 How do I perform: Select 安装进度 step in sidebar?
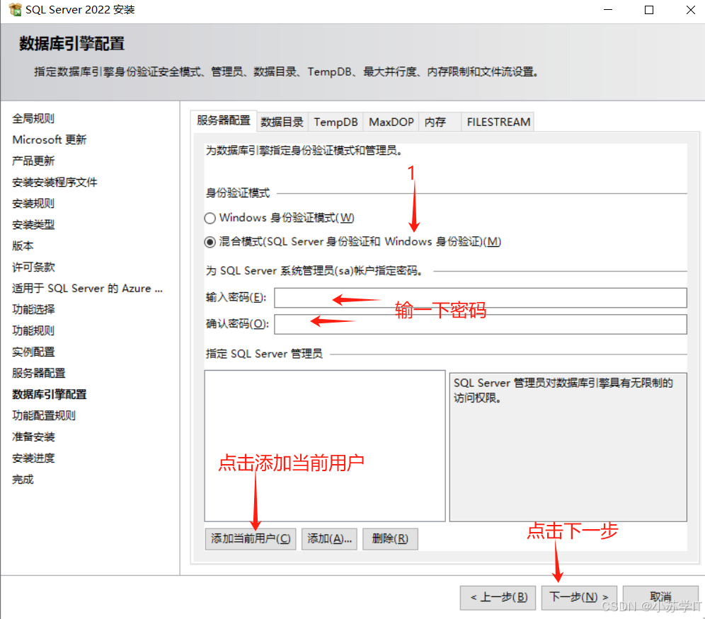(33, 458)
